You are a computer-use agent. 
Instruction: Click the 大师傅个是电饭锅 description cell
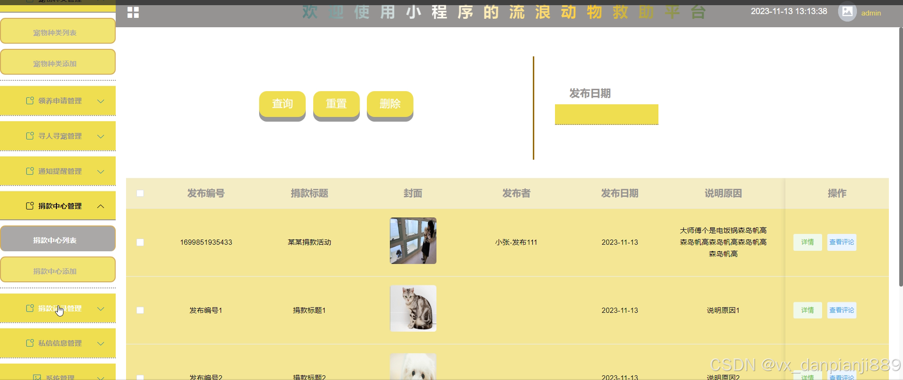[x=723, y=242]
